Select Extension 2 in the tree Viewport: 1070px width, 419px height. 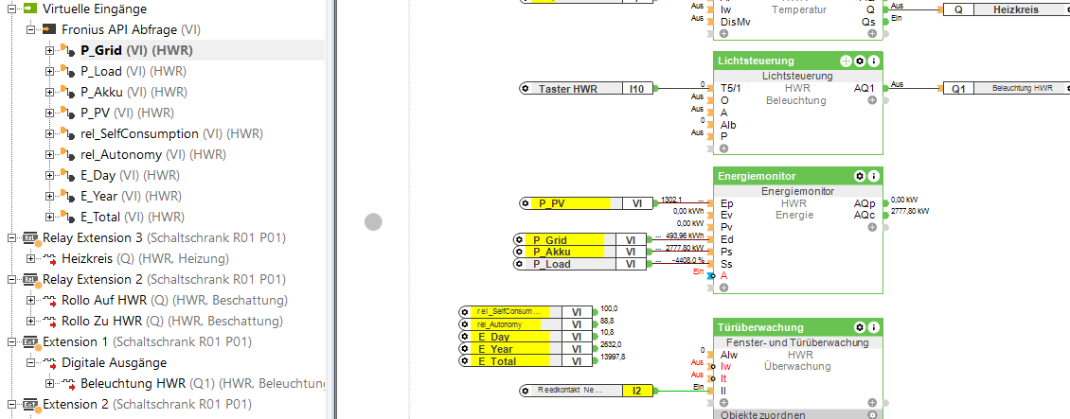147,404
